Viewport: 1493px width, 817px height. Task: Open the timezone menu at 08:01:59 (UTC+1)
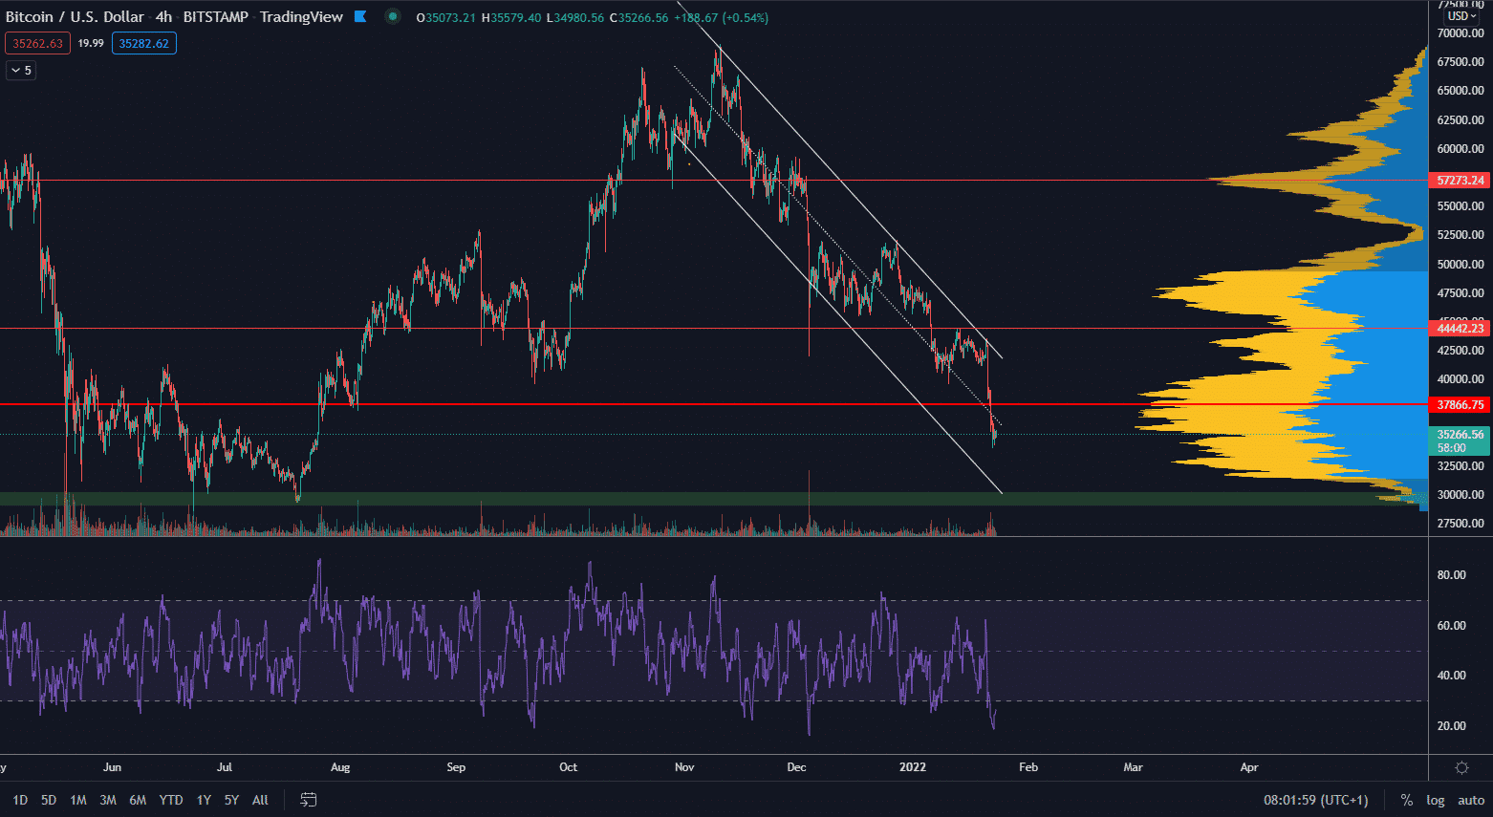tap(1315, 800)
